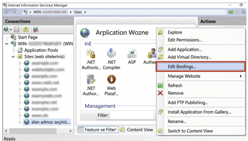Expand the 'alan adınızı seçiniz...' site node
Screen dimensions: 248x141
coord(20,122)
